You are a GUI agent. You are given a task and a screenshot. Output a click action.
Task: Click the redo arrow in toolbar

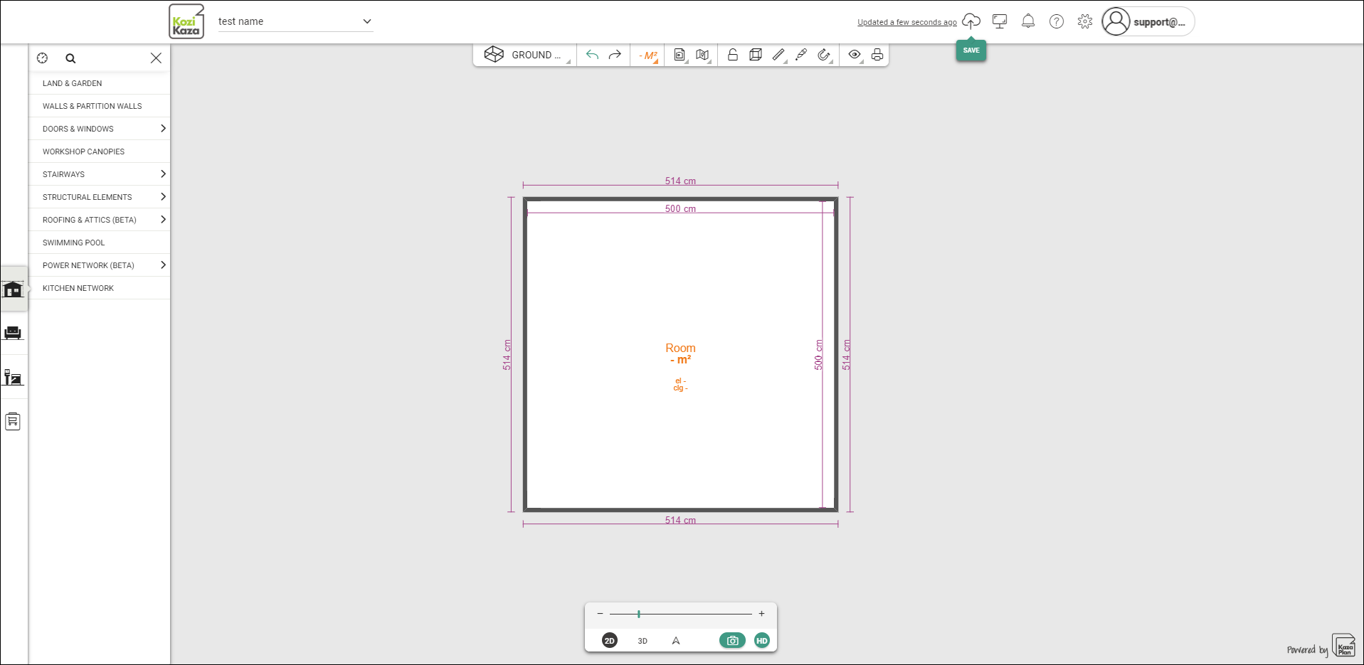[615, 55]
